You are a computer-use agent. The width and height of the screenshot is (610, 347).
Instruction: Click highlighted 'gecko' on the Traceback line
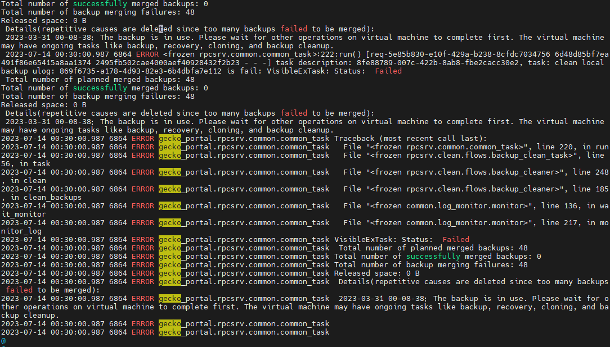169,139
